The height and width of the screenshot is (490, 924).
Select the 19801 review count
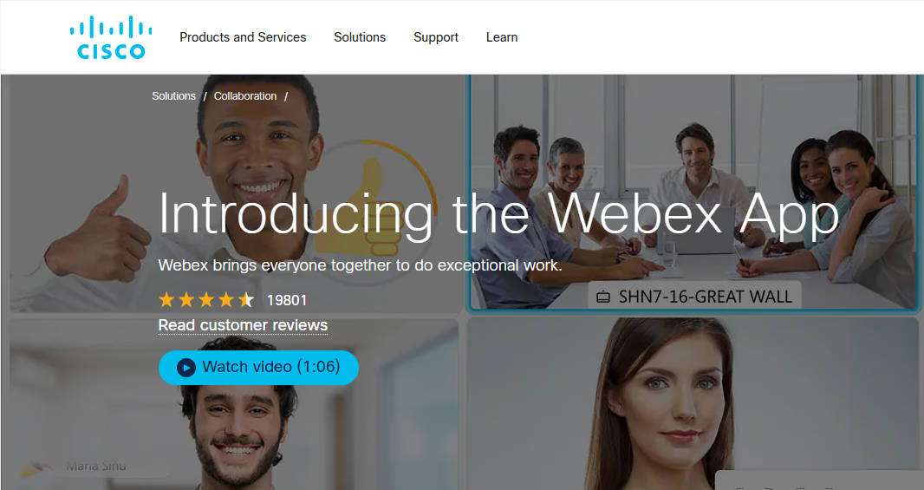pyautogui.click(x=287, y=300)
